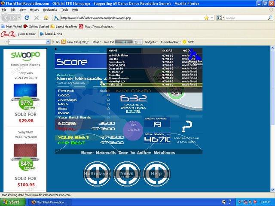Reload the page with the refresh icon
The width and height of the screenshot is (275, 206).
(x=27, y=18)
